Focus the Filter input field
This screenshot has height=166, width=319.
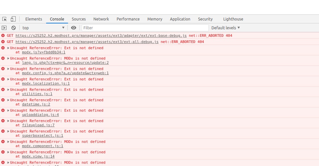[145, 28]
